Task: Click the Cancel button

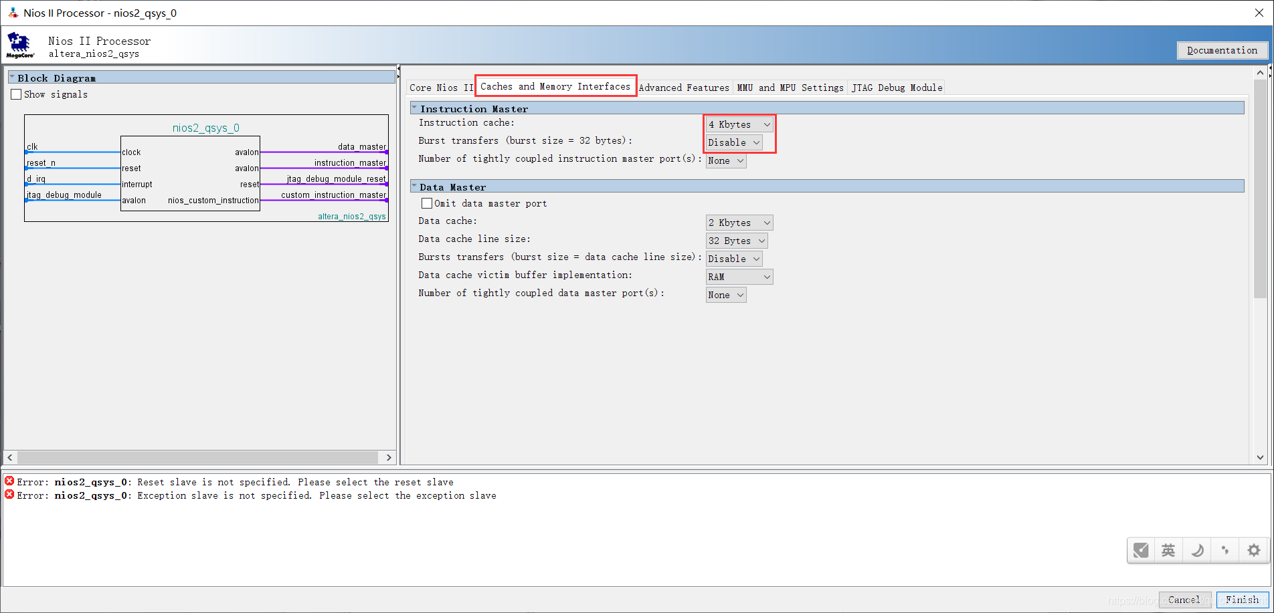Action: (x=1184, y=600)
